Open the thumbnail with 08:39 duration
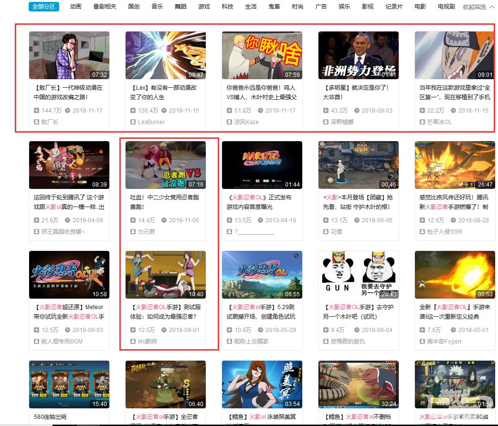The width and height of the screenshot is (498, 426). pyautogui.click(x=69, y=165)
